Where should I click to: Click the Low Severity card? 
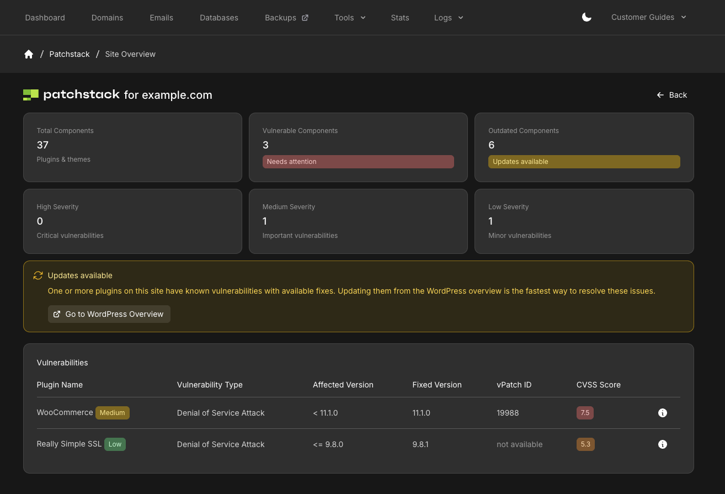tap(584, 221)
